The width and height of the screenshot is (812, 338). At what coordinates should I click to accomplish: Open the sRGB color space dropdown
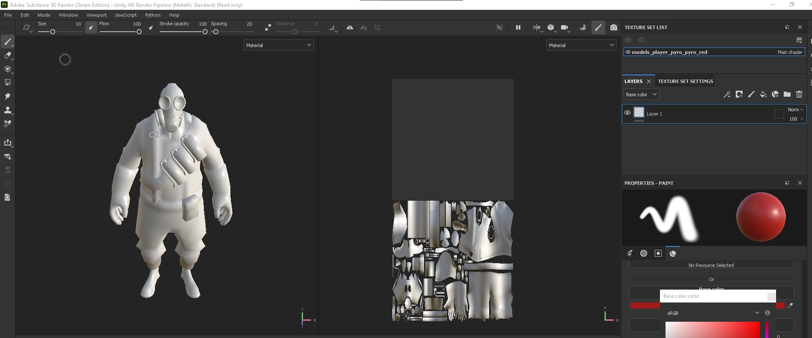pos(713,313)
